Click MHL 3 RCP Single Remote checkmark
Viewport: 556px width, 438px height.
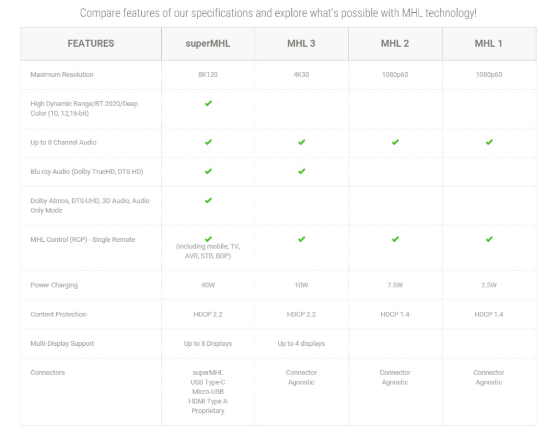301,239
